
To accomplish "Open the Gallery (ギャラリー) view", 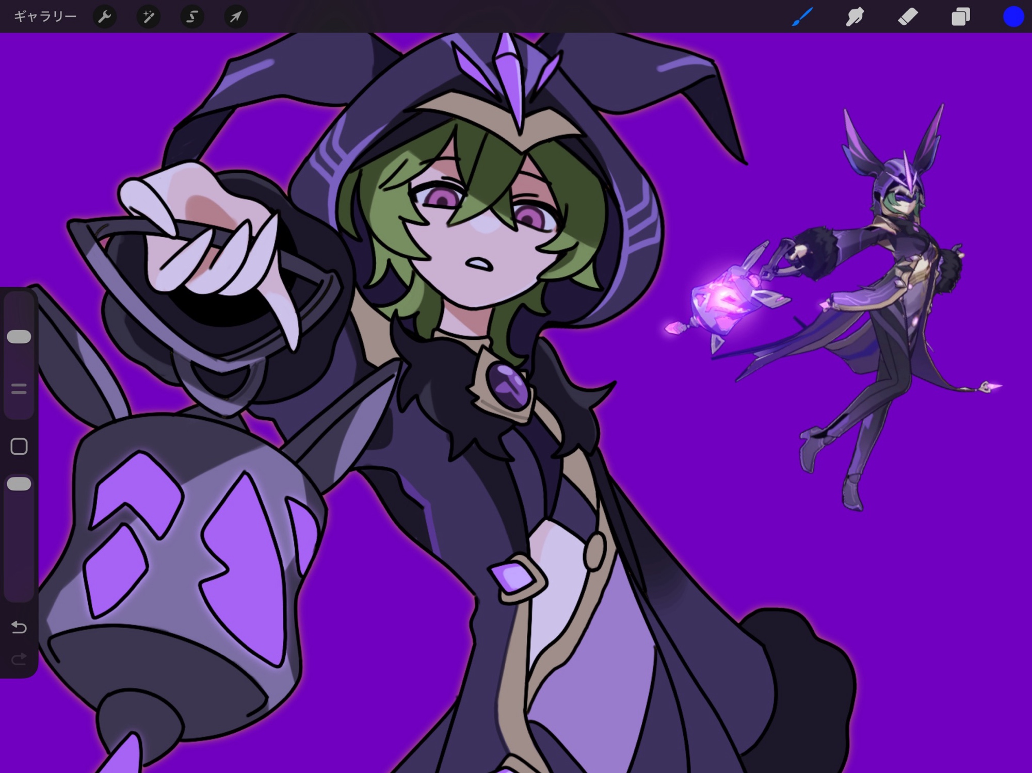I will [45, 17].
